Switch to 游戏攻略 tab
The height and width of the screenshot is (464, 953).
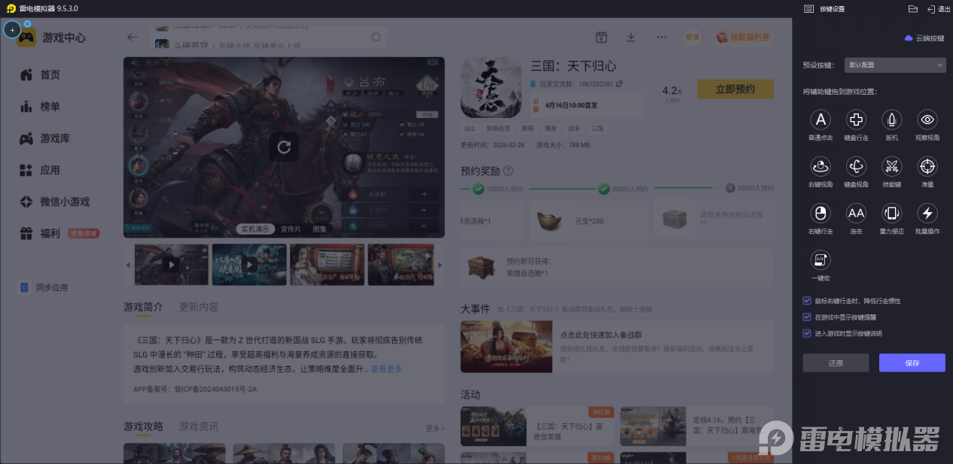tap(143, 426)
